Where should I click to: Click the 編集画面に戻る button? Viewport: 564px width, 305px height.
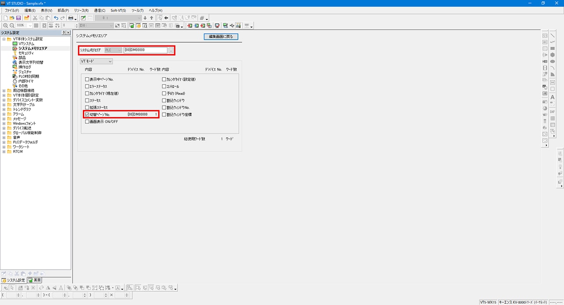click(x=221, y=37)
